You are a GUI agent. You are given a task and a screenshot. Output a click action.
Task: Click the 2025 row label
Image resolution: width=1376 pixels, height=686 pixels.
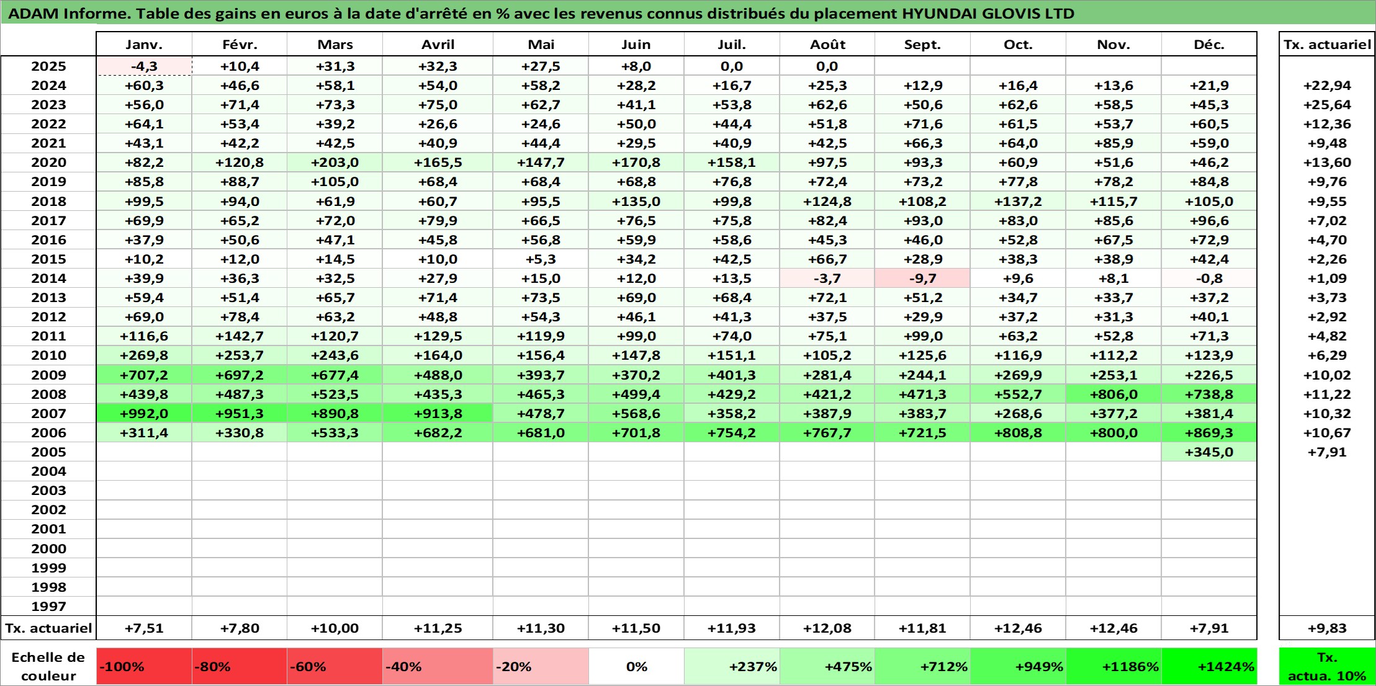[48, 66]
